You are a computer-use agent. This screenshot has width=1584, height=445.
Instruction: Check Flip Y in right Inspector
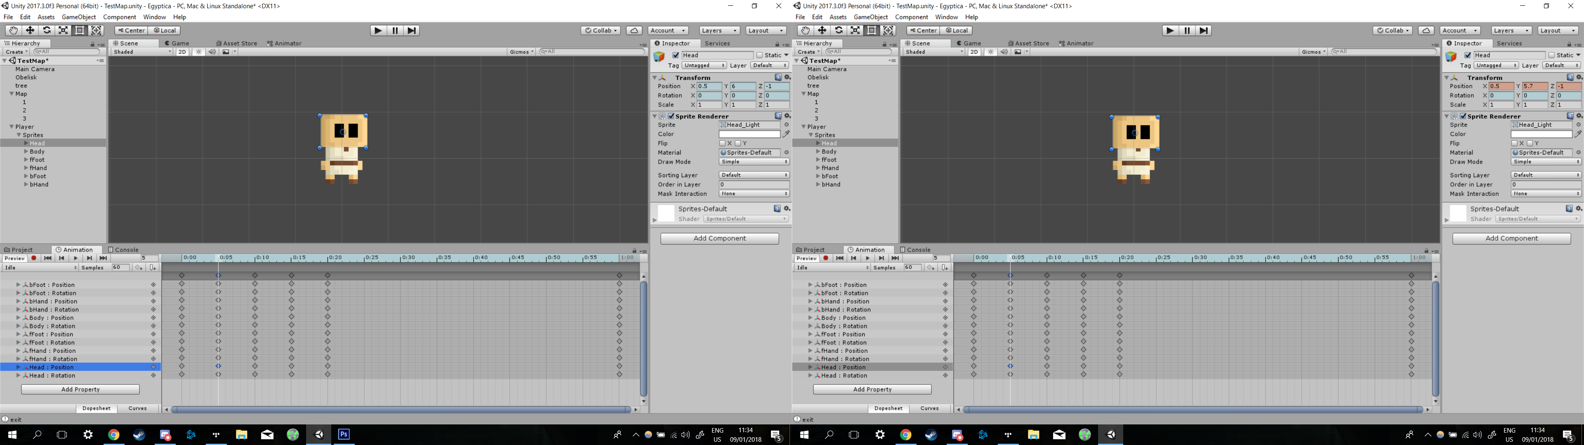coord(1529,143)
